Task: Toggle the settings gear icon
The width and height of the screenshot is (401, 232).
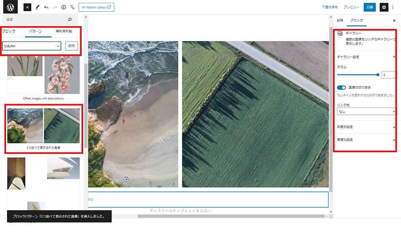Action: click(383, 7)
